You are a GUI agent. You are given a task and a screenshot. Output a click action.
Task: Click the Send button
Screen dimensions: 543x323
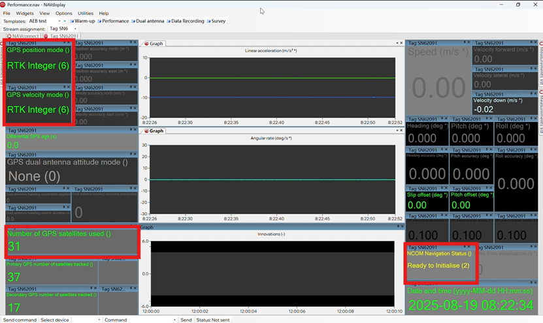tap(186, 320)
